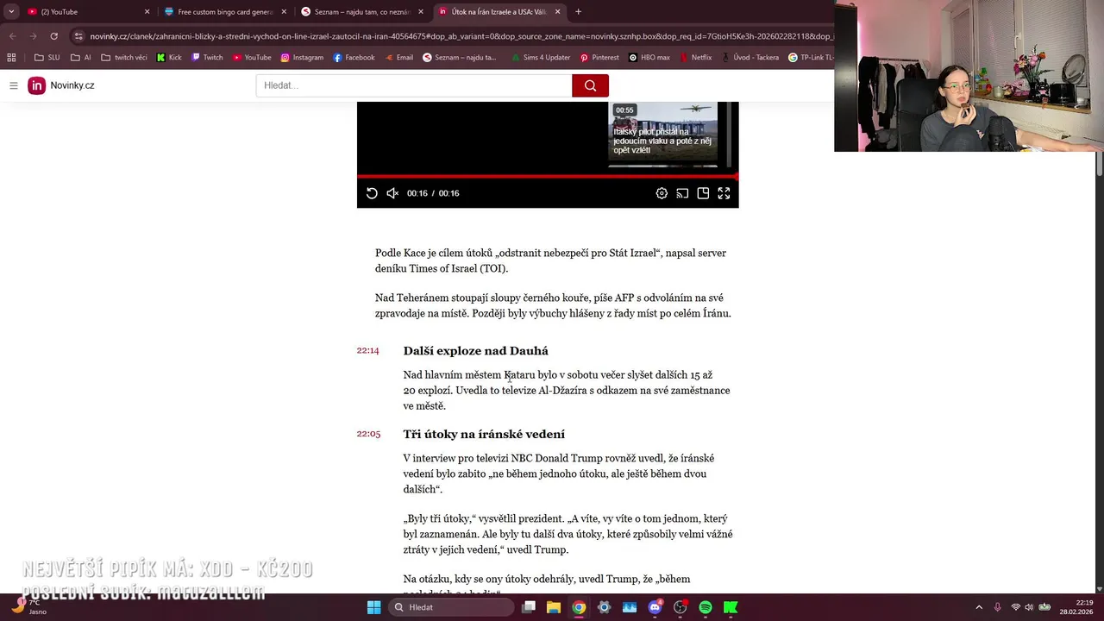Open the Photos app on taskbar
The width and height of the screenshot is (1104, 621).
(x=630, y=607)
